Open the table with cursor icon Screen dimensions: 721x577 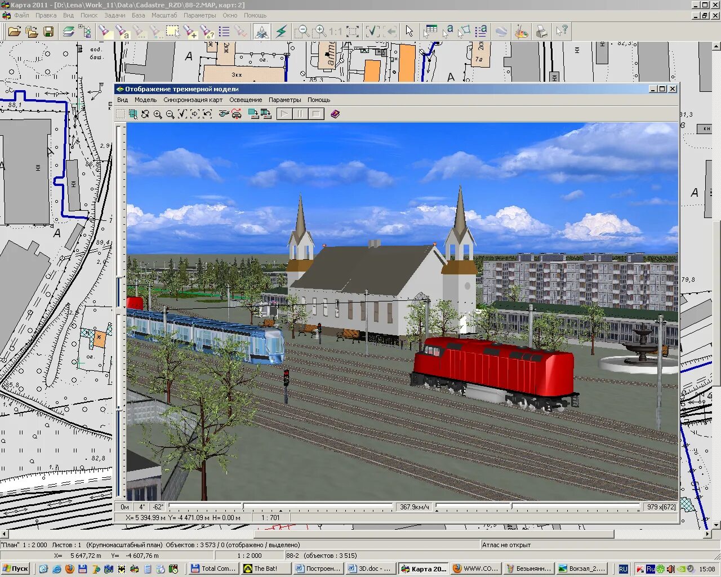(430, 32)
